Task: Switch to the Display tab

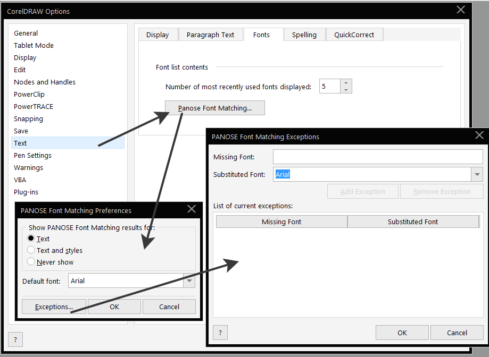Action: click(x=158, y=35)
